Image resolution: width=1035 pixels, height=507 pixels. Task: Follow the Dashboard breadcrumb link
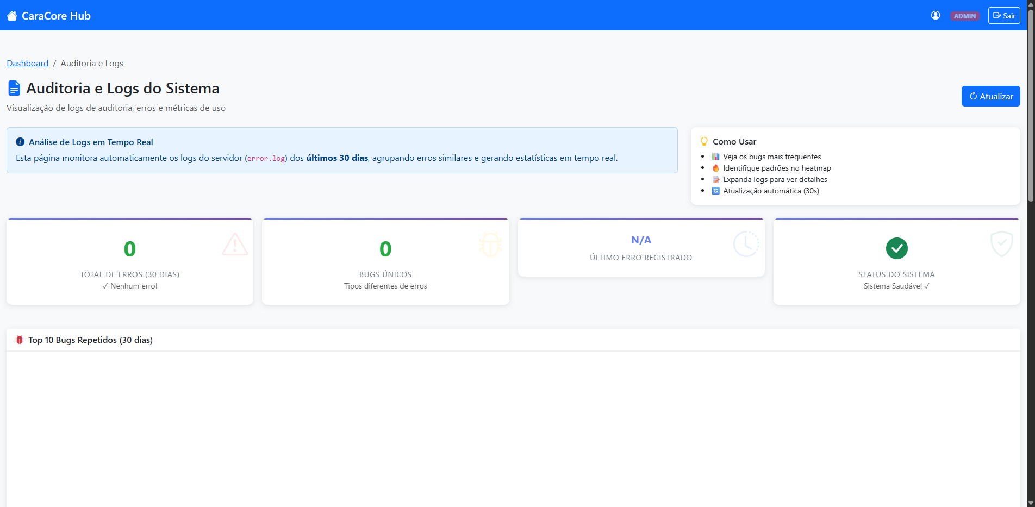click(28, 64)
